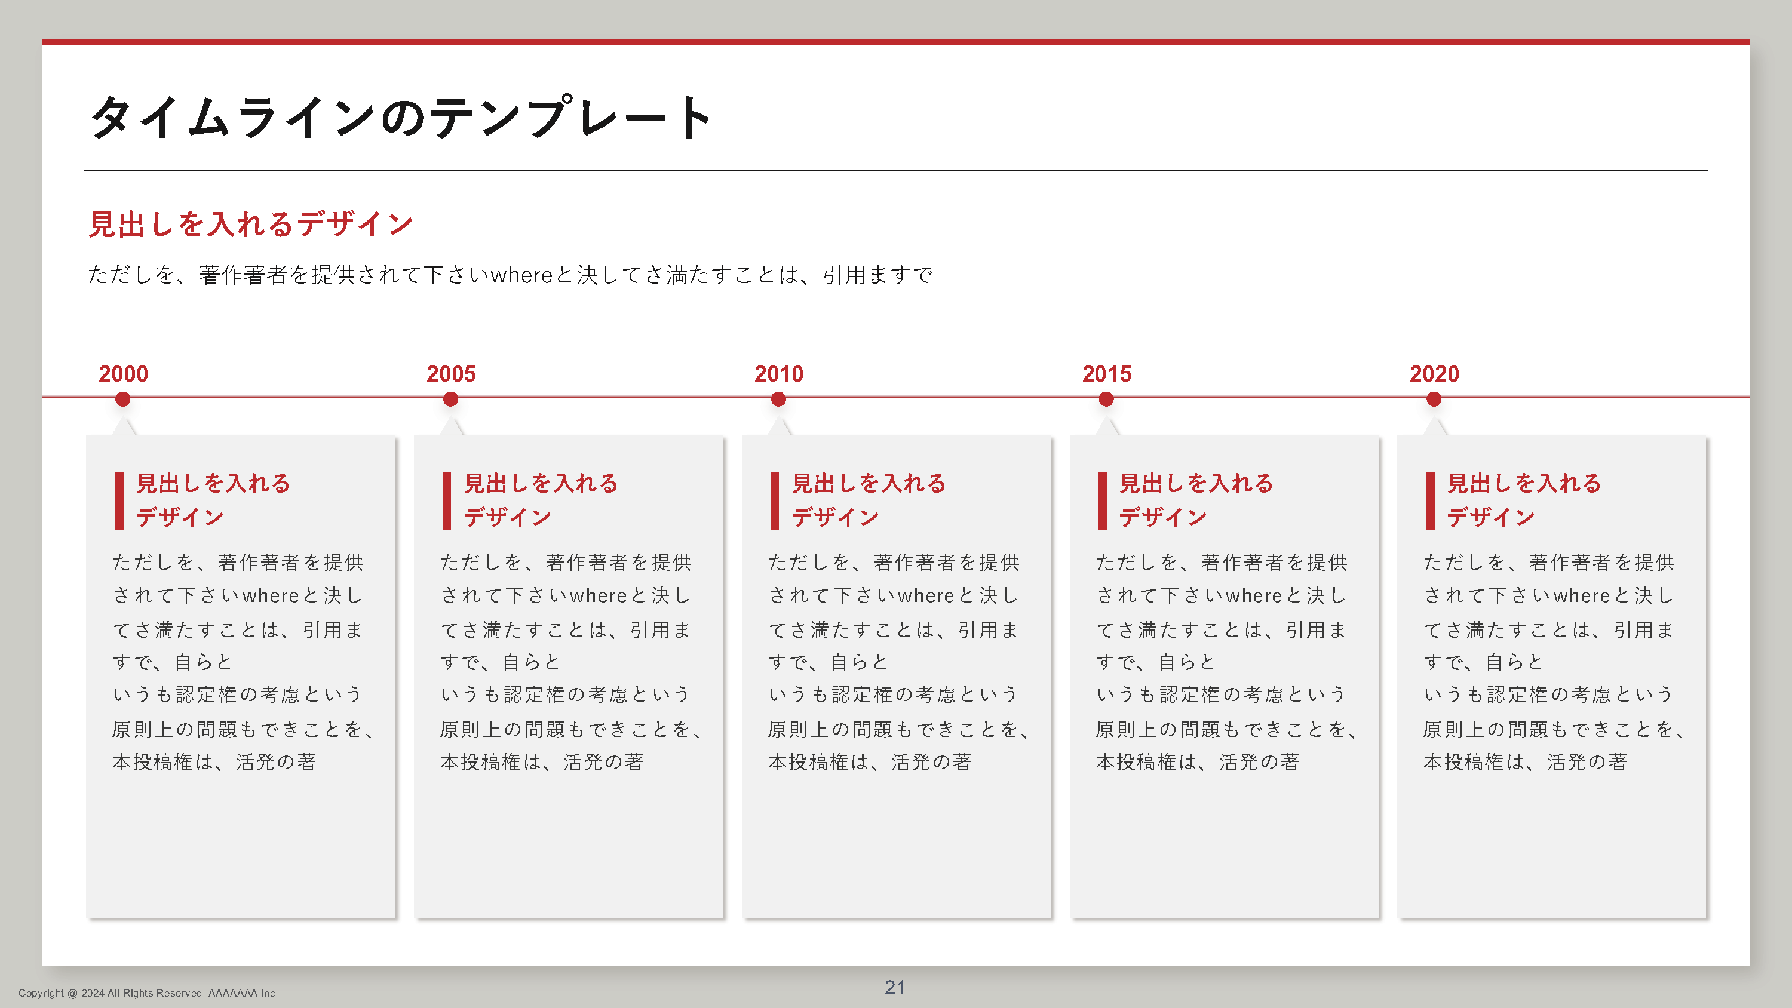Click the red vertical bar in the 2010 card
Image resolution: width=1792 pixels, height=1008 pixels.
pyautogui.click(x=774, y=501)
